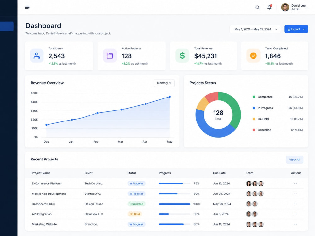Click the Mobile App Development project name
The height and width of the screenshot is (236, 315).
[x=49, y=194]
